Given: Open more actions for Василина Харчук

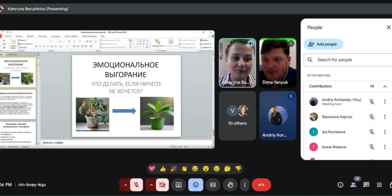Looking at the screenshot, I should (x=385, y=117).
